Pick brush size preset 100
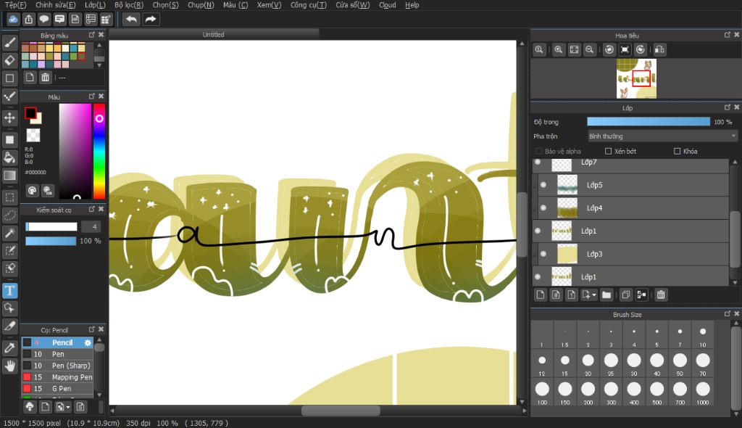 click(x=542, y=392)
